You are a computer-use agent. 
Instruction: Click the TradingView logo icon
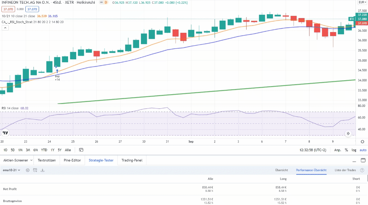point(5,133)
